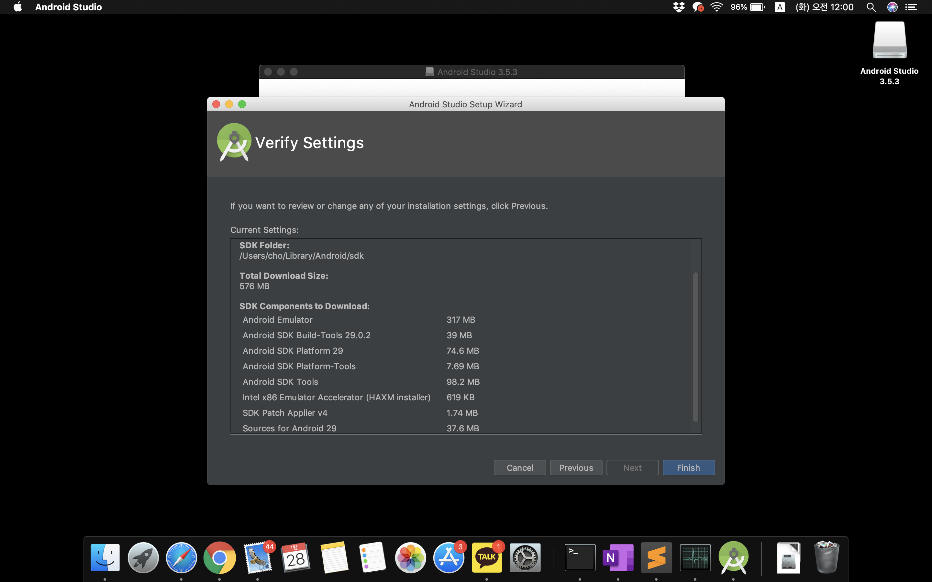This screenshot has height=582, width=932.
Task: Open Spotlight search magnifier icon
Action: click(x=871, y=7)
